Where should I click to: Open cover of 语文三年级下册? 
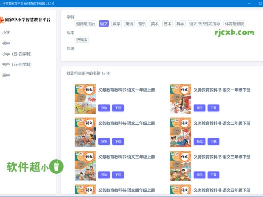[x=181, y=166]
